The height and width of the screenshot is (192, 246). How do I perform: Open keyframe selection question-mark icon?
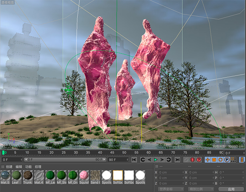[x=199, y=159]
